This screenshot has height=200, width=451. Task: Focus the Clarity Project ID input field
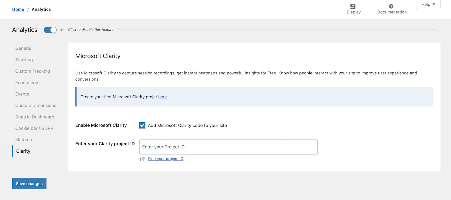coord(229,147)
